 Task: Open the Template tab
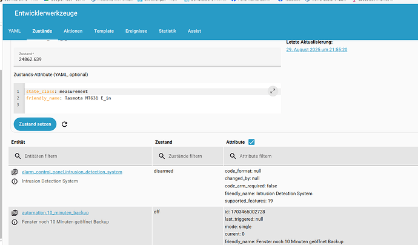[x=104, y=30]
